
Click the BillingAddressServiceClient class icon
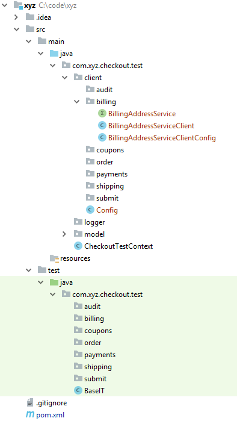[102, 126]
